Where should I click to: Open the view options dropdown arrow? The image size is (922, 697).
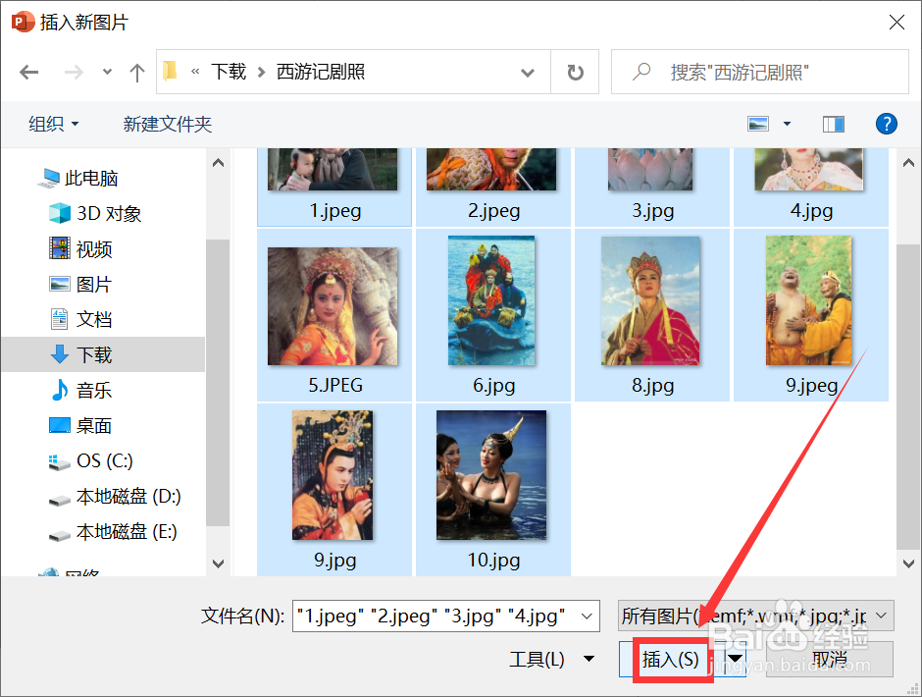[787, 124]
